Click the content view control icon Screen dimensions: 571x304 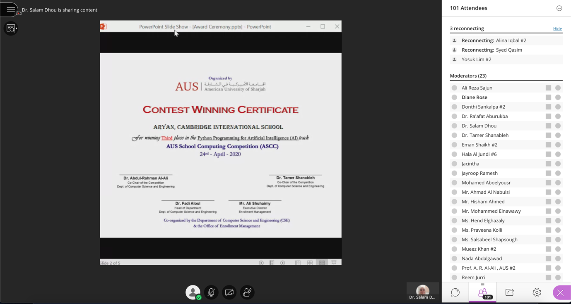tap(11, 28)
